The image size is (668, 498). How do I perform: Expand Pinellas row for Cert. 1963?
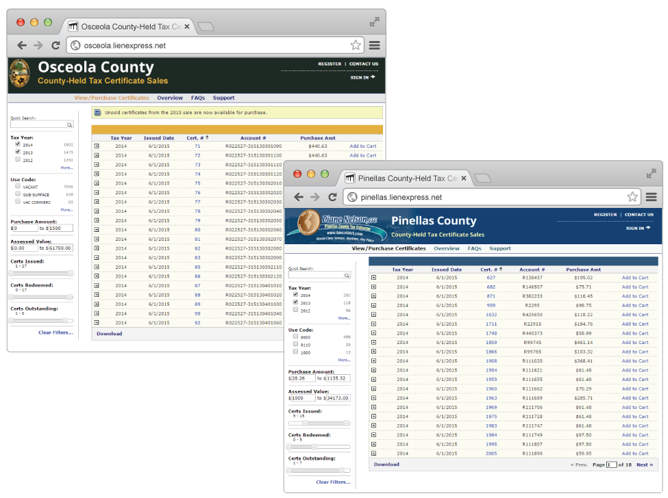[373, 397]
